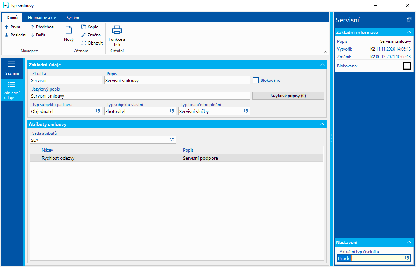Click the Popis input field
The image size is (416, 267).
(x=177, y=80)
